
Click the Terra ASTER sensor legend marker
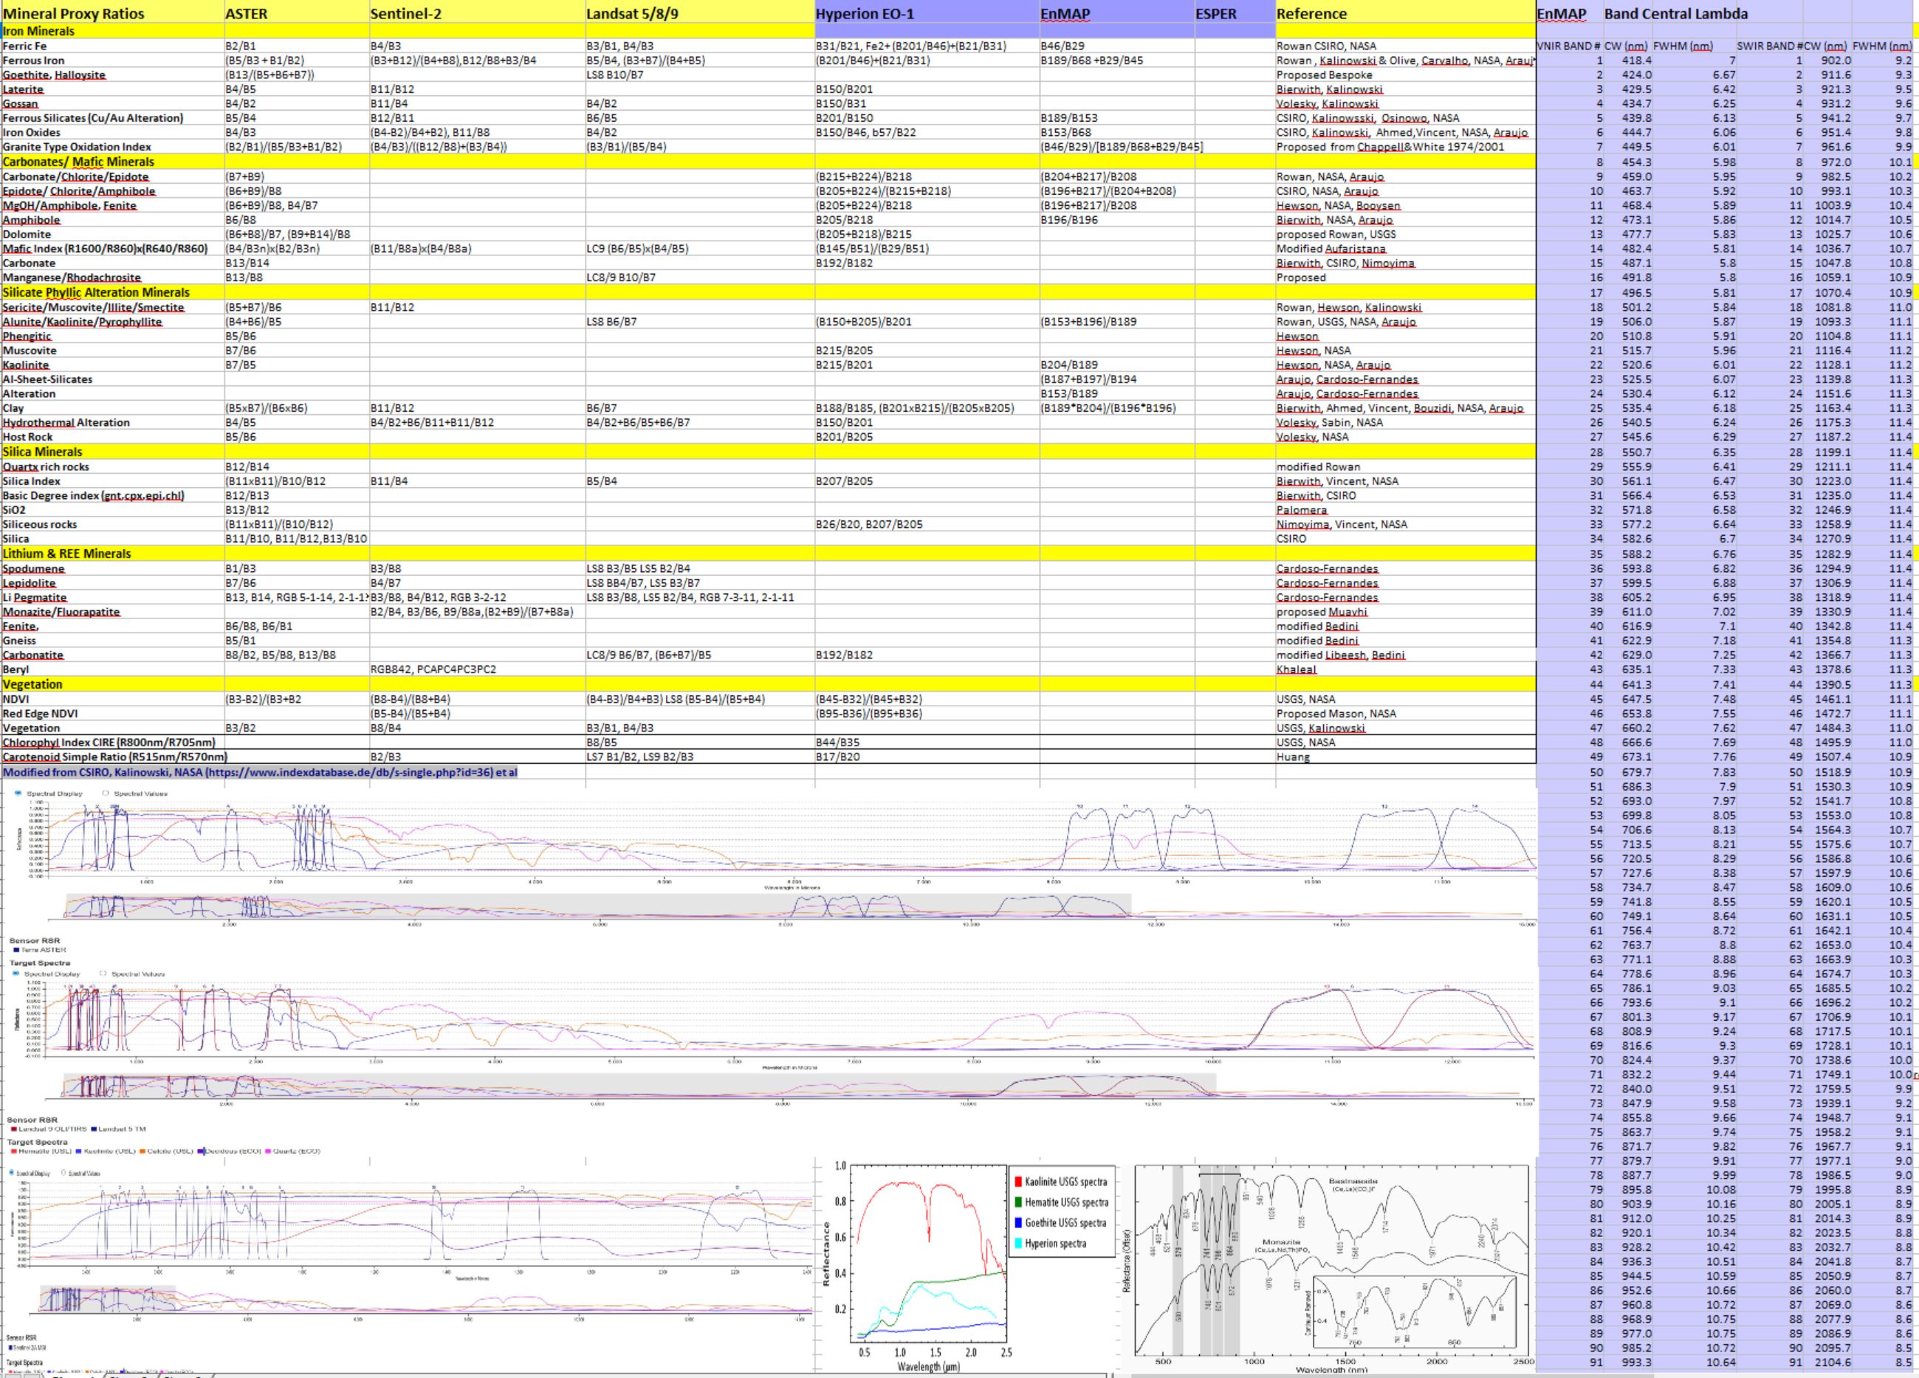pyautogui.click(x=16, y=950)
